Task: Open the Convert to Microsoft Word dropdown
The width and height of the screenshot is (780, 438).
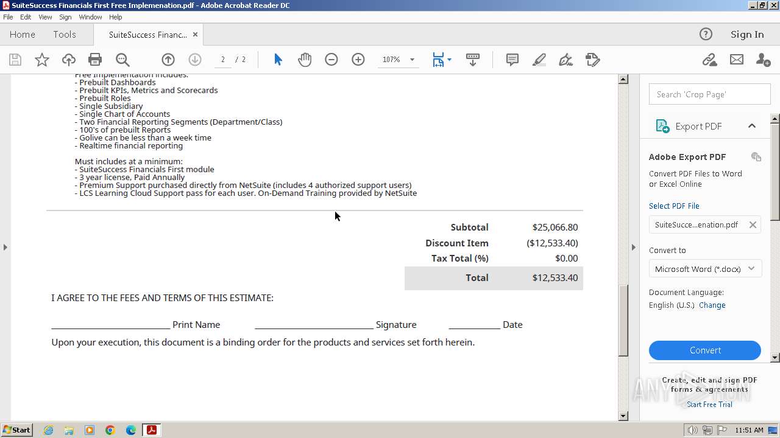Action: tap(705, 268)
